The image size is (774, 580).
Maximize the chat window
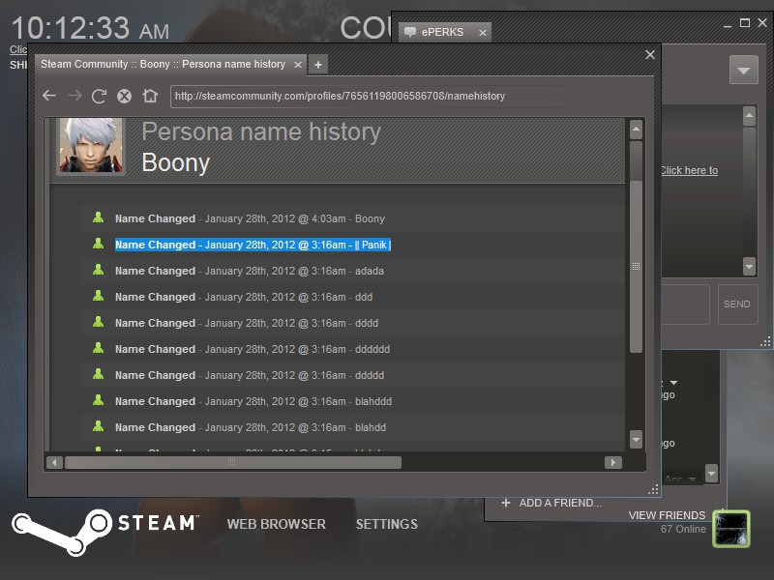pyautogui.click(x=745, y=23)
